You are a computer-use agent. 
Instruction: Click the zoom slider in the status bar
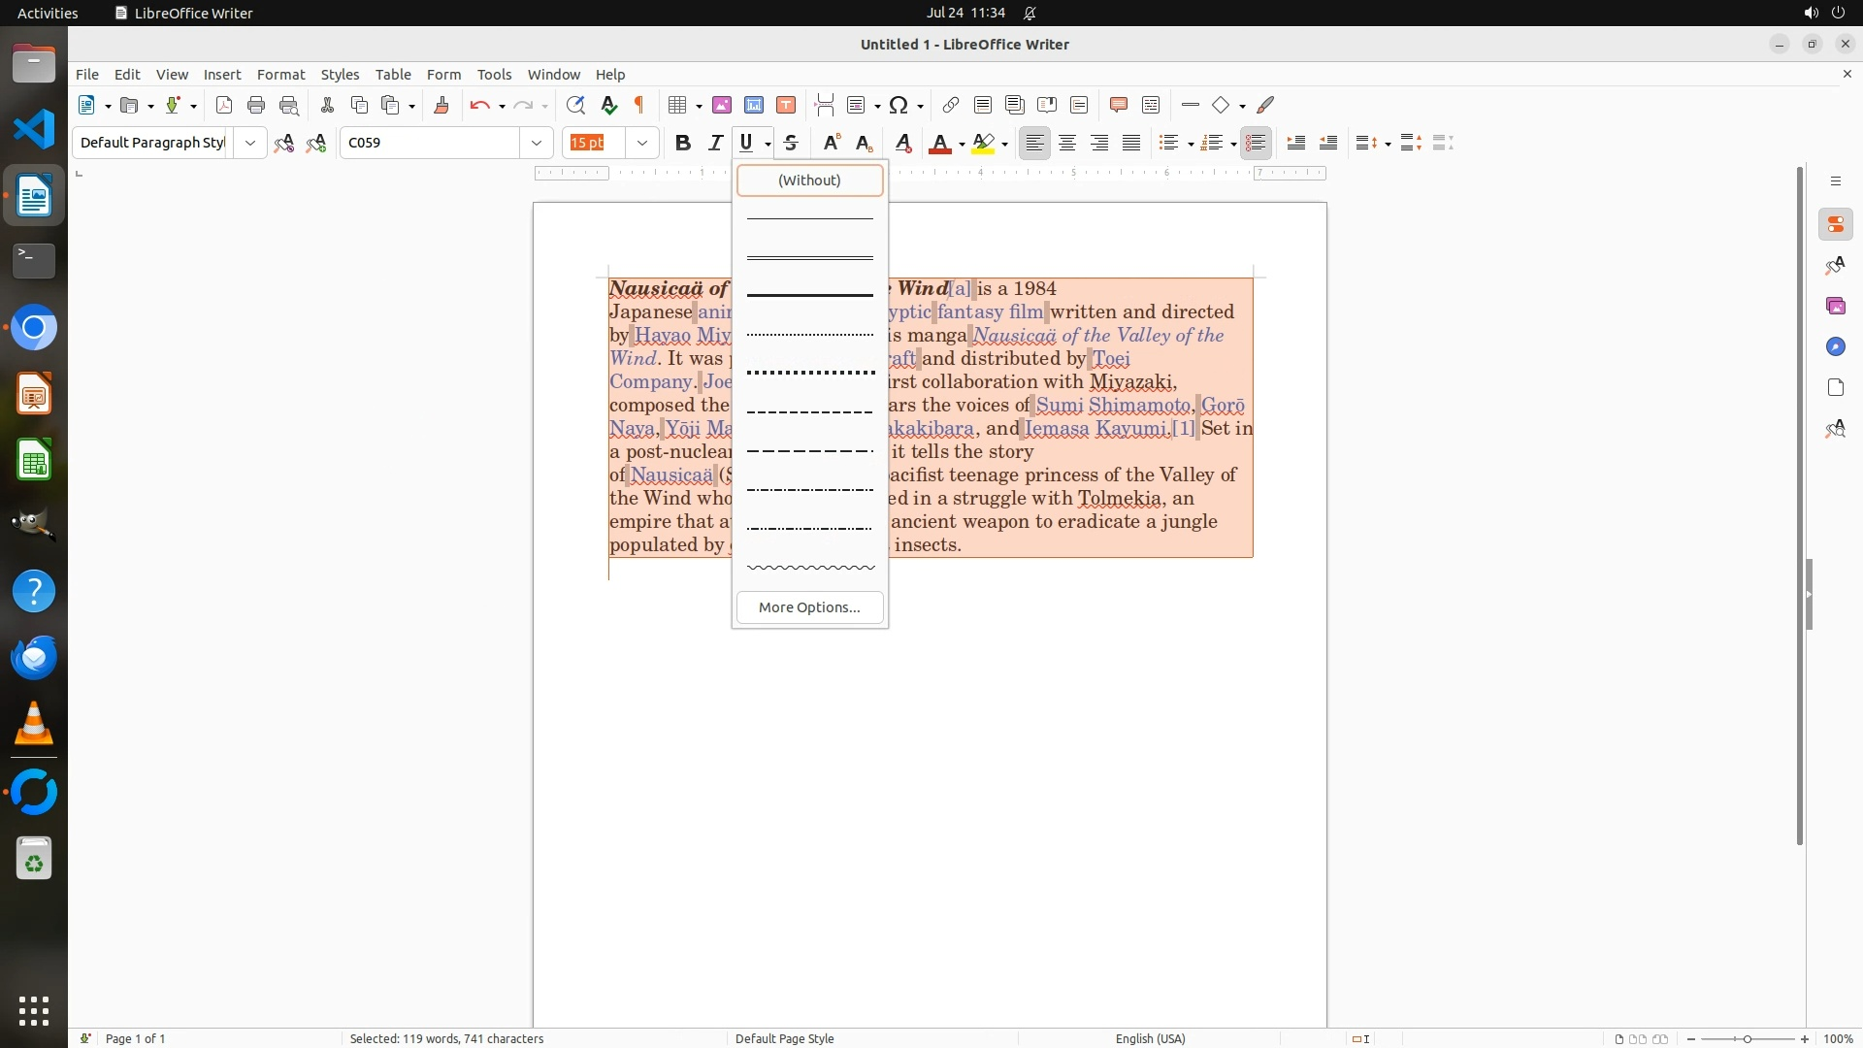(x=1747, y=1038)
